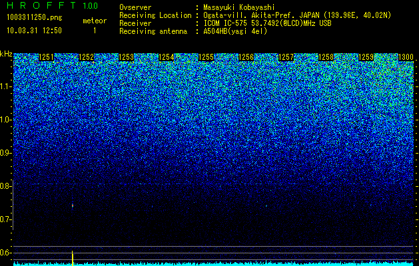419x266 pixels.
Task: Click the 0.9 kHz axis label
Action: (x=5, y=153)
